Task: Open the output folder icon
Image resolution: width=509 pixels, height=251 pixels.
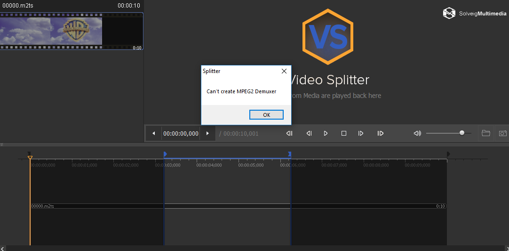Action: coord(485,133)
